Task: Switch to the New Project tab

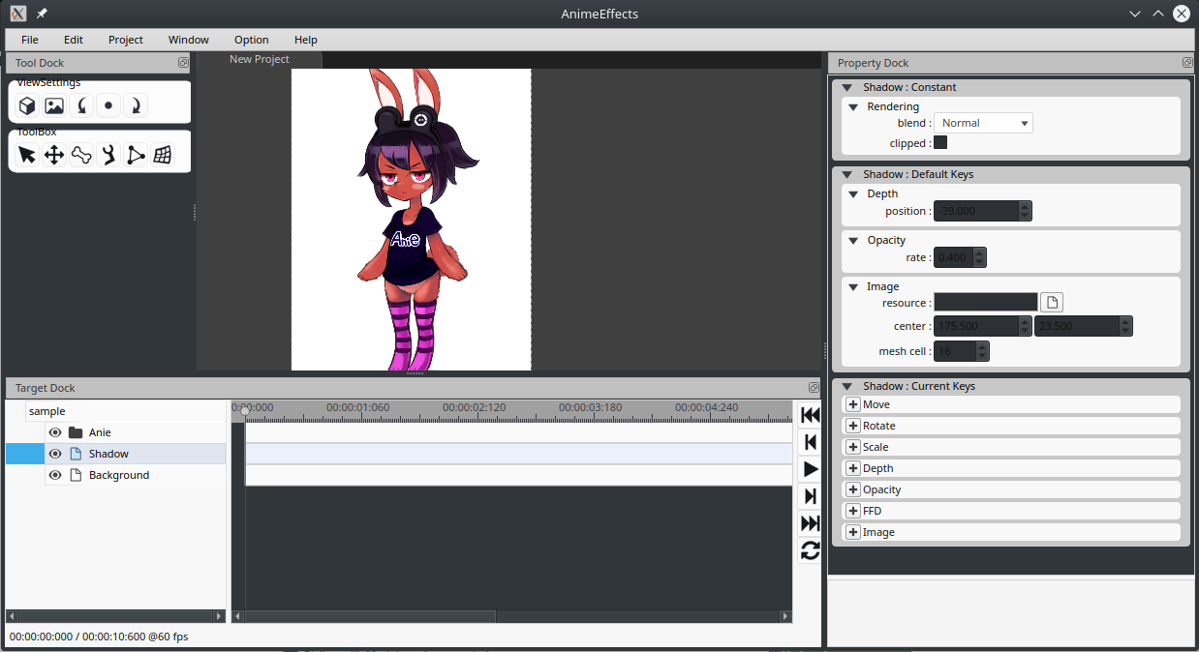Action: [x=260, y=59]
